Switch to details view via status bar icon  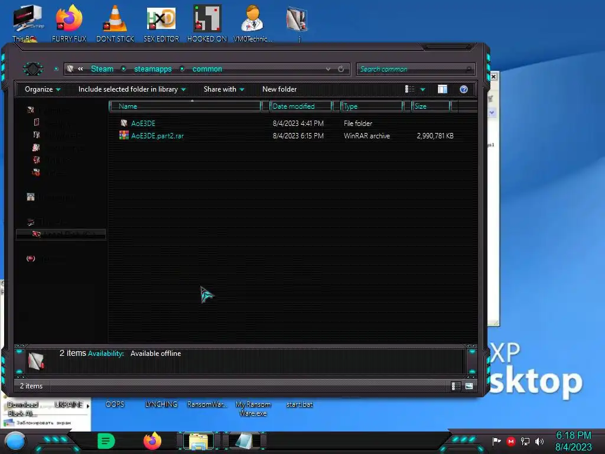click(x=456, y=386)
